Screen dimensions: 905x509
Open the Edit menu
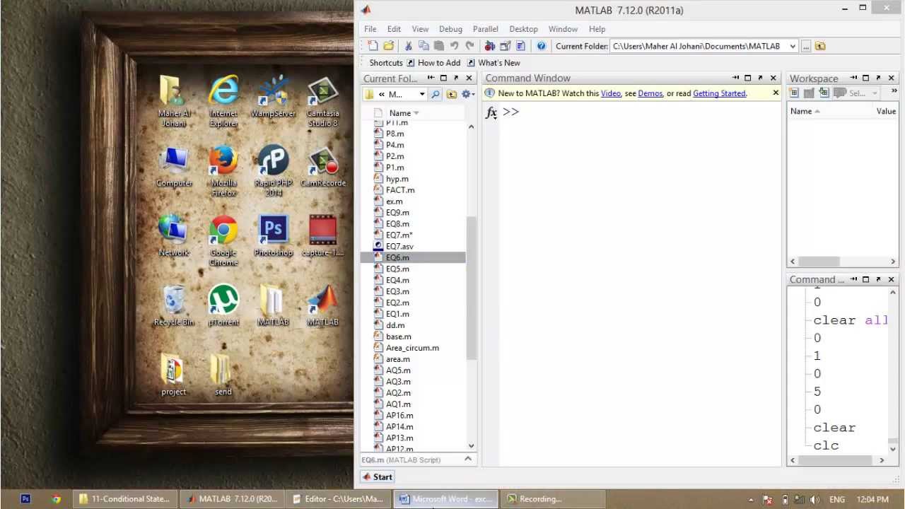click(x=394, y=29)
